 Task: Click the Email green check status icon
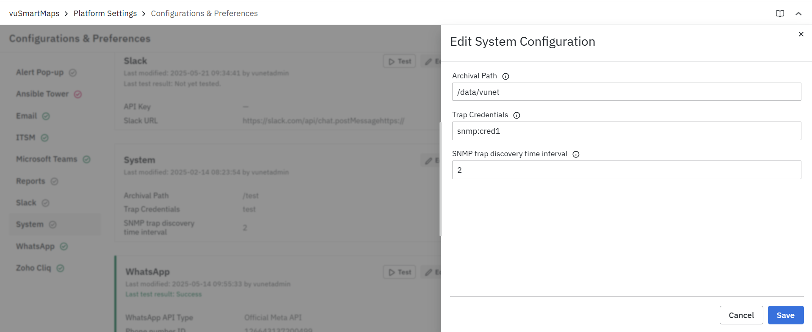(x=46, y=116)
